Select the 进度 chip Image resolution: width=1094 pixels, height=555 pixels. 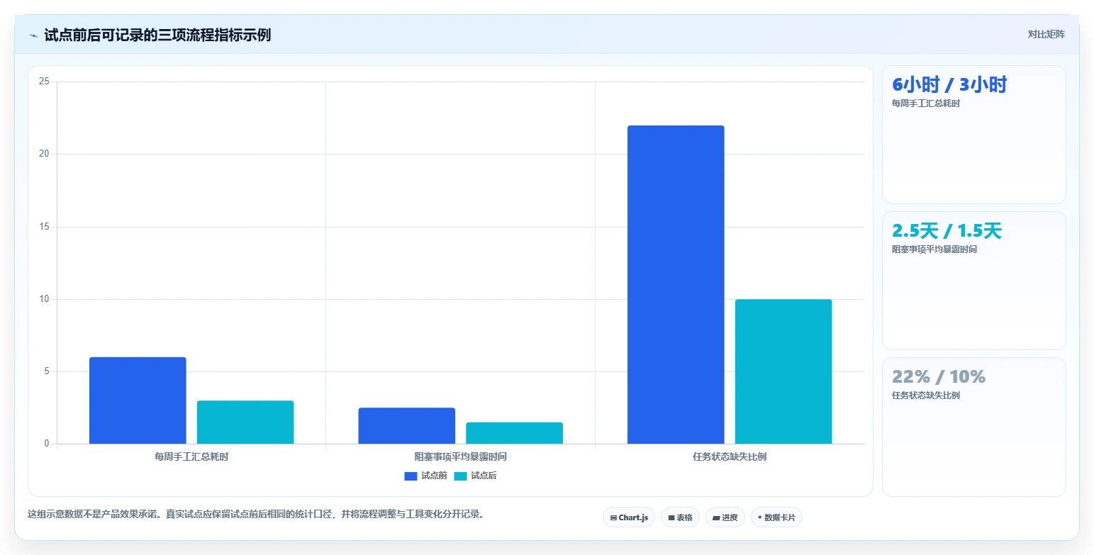click(x=725, y=517)
